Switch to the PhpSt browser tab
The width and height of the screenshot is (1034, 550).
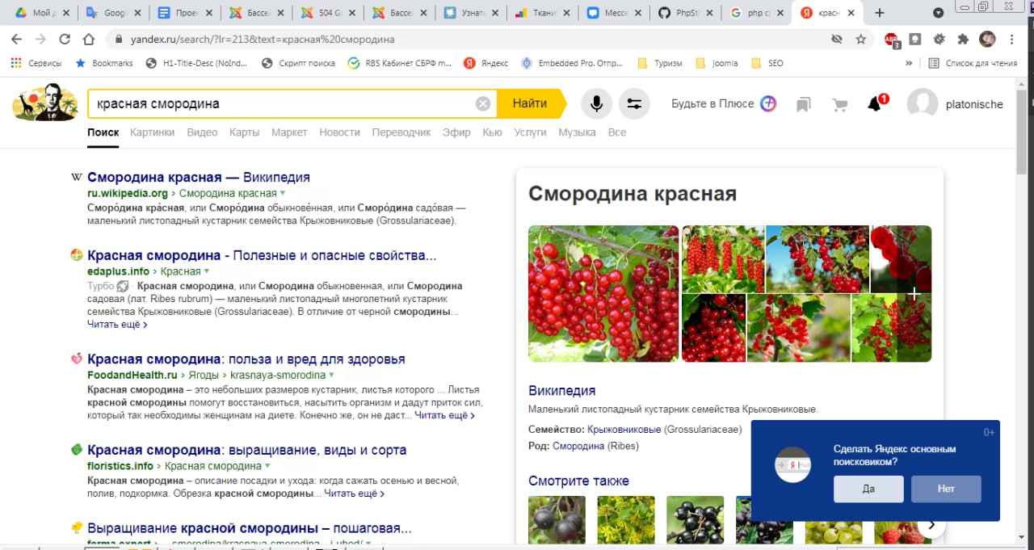[x=685, y=13]
